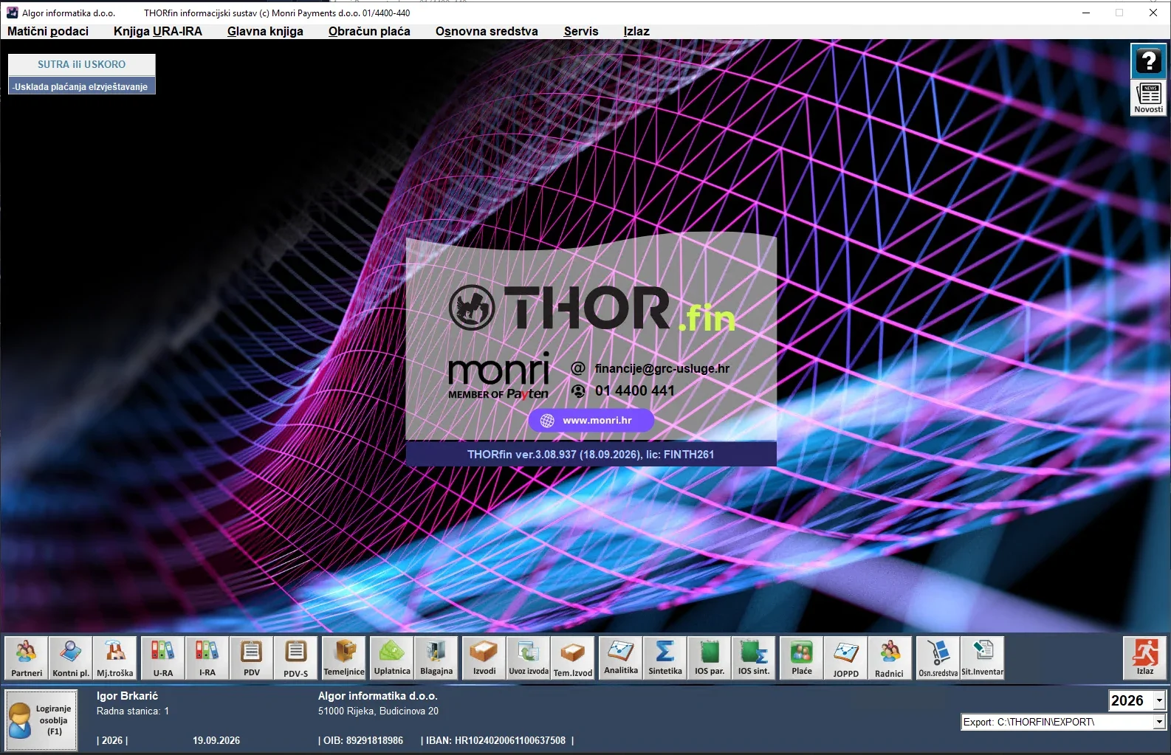Open the help question mark icon
Screen dimensions: 1171x755
(x=1149, y=61)
